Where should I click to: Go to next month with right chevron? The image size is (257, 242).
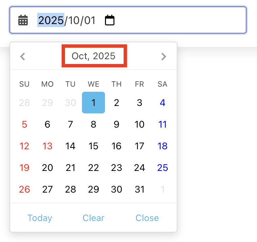164,56
